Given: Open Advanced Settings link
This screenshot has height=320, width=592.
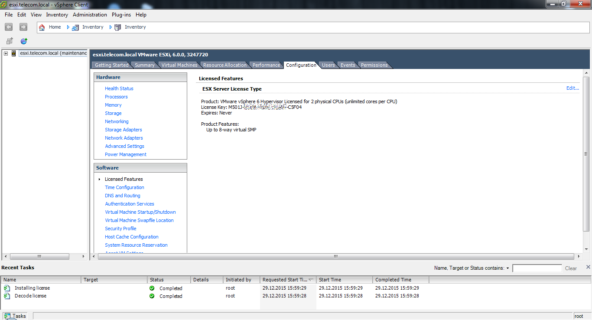Looking at the screenshot, I should [x=124, y=146].
